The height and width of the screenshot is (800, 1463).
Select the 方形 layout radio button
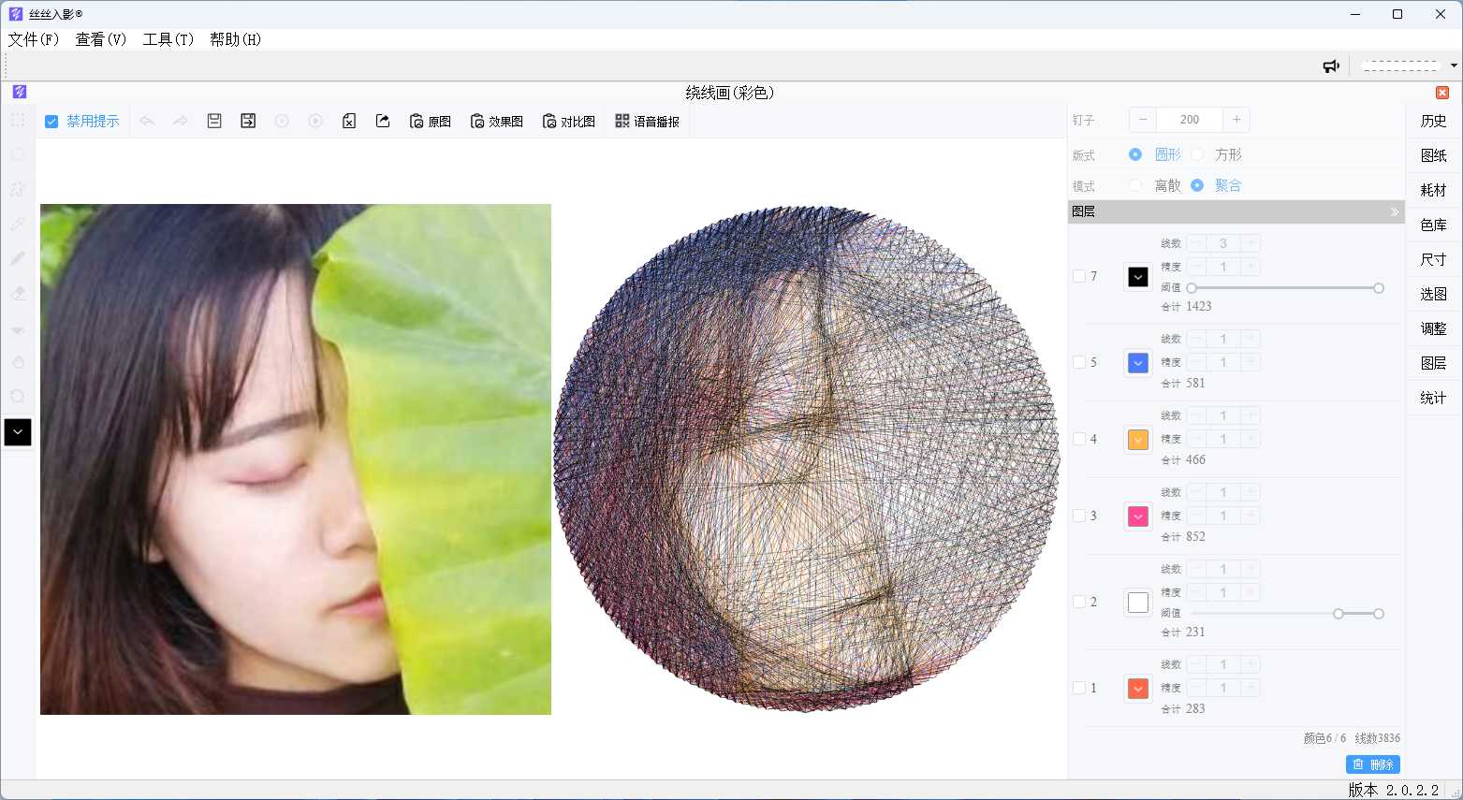[1198, 154]
